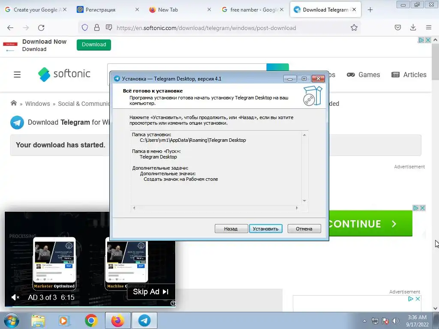Skip the video ad
439x329 pixels.
click(x=150, y=292)
